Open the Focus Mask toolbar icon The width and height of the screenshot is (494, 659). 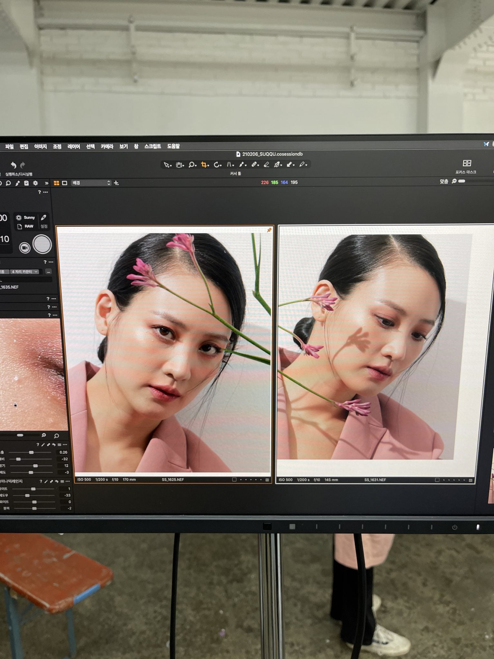(x=467, y=163)
